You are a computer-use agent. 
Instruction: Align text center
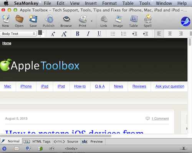pos(170,34)
